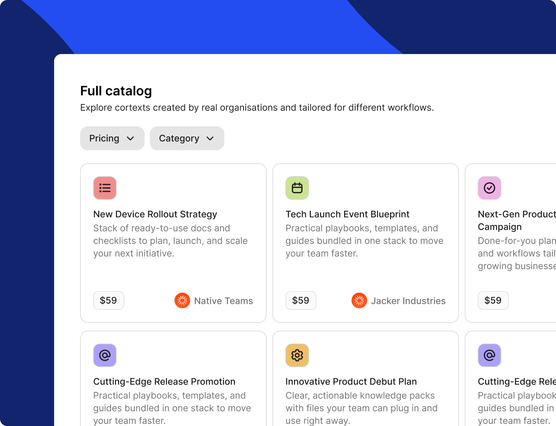Expand the chevron next to Pricing
This screenshot has height=426, width=556.
coord(131,139)
